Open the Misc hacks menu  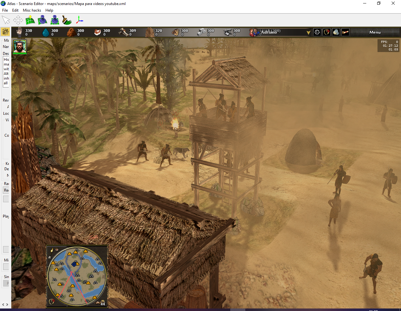click(32, 10)
